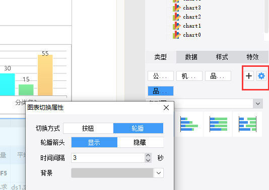
Task: Switch to the 数据 tab
Action: click(191, 57)
